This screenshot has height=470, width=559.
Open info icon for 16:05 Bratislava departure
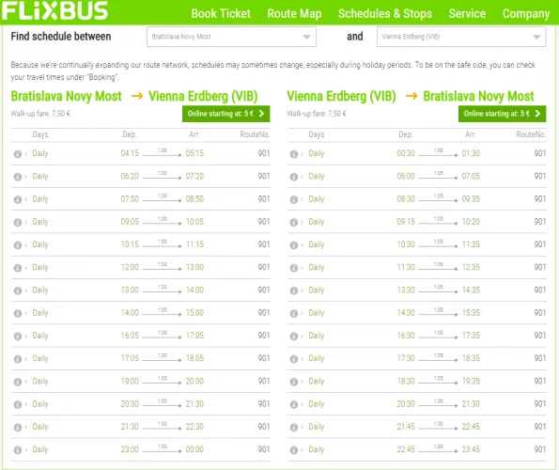coord(18,337)
